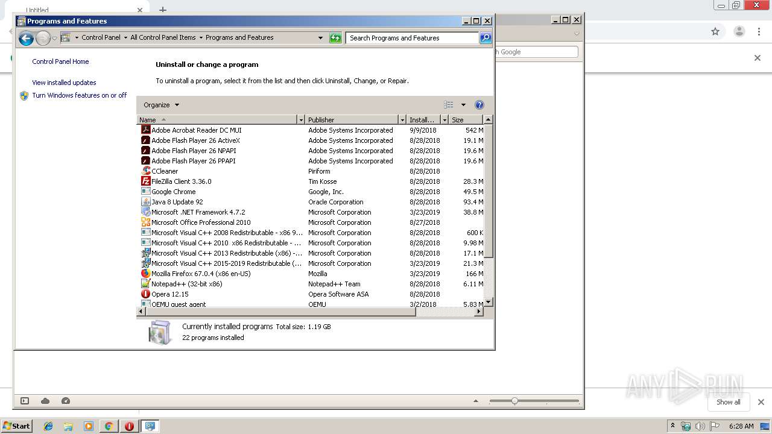Open the Installed On column filter dropdown
This screenshot has height=434, width=772.
pyautogui.click(x=445, y=120)
